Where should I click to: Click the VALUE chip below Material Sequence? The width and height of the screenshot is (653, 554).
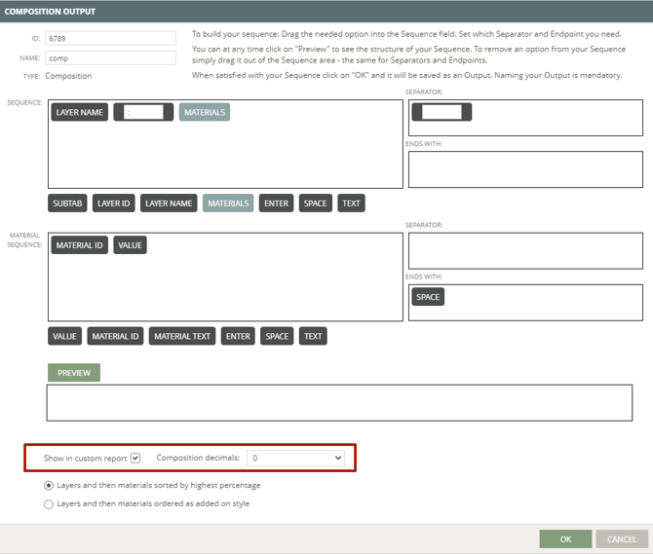(64, 336)
